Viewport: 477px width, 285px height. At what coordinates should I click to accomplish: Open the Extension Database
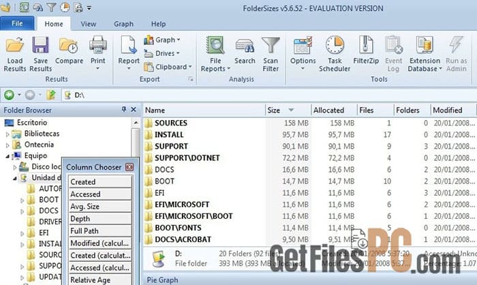(425, 54)
